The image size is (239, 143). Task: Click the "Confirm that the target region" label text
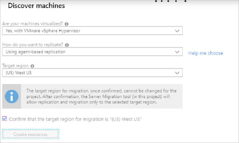click(75, 119)
